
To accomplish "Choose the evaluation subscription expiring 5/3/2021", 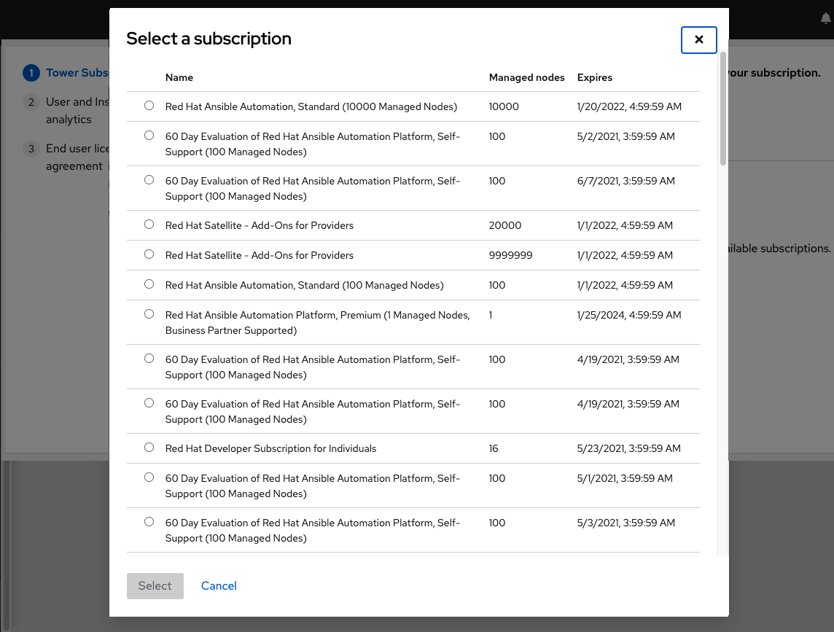I will click(149, 522).
